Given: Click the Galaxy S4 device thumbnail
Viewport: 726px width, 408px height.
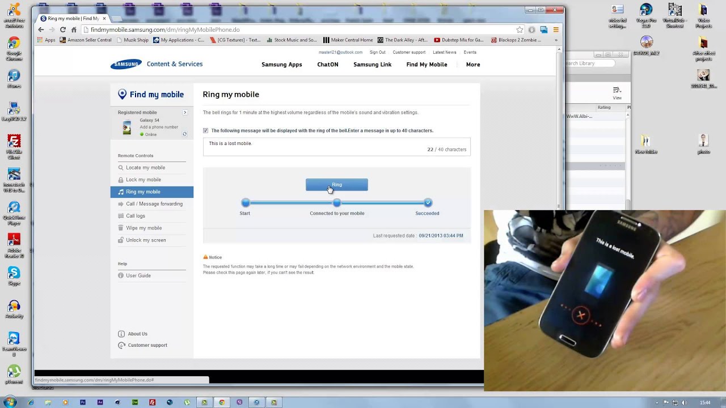Looking at the screenshot, I should point(126,128).
